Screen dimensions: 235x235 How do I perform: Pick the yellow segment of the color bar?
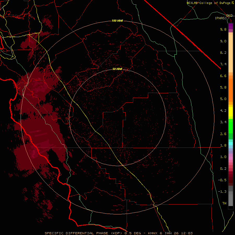pos(231,112)
